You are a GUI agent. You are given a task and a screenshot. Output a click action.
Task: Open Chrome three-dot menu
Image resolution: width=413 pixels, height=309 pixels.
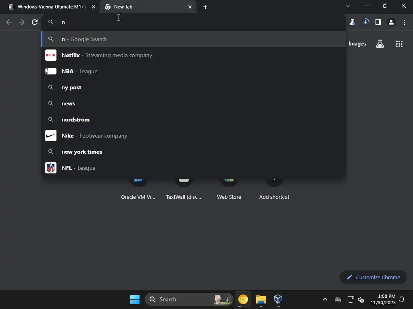(x=404, y=23)
